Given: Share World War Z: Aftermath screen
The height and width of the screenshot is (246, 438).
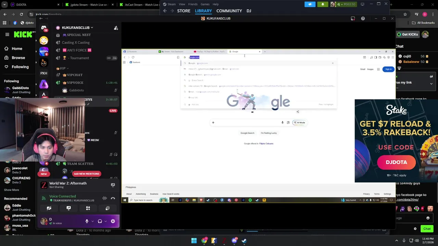Looking at the screenshot, I should tap(113, 185).
